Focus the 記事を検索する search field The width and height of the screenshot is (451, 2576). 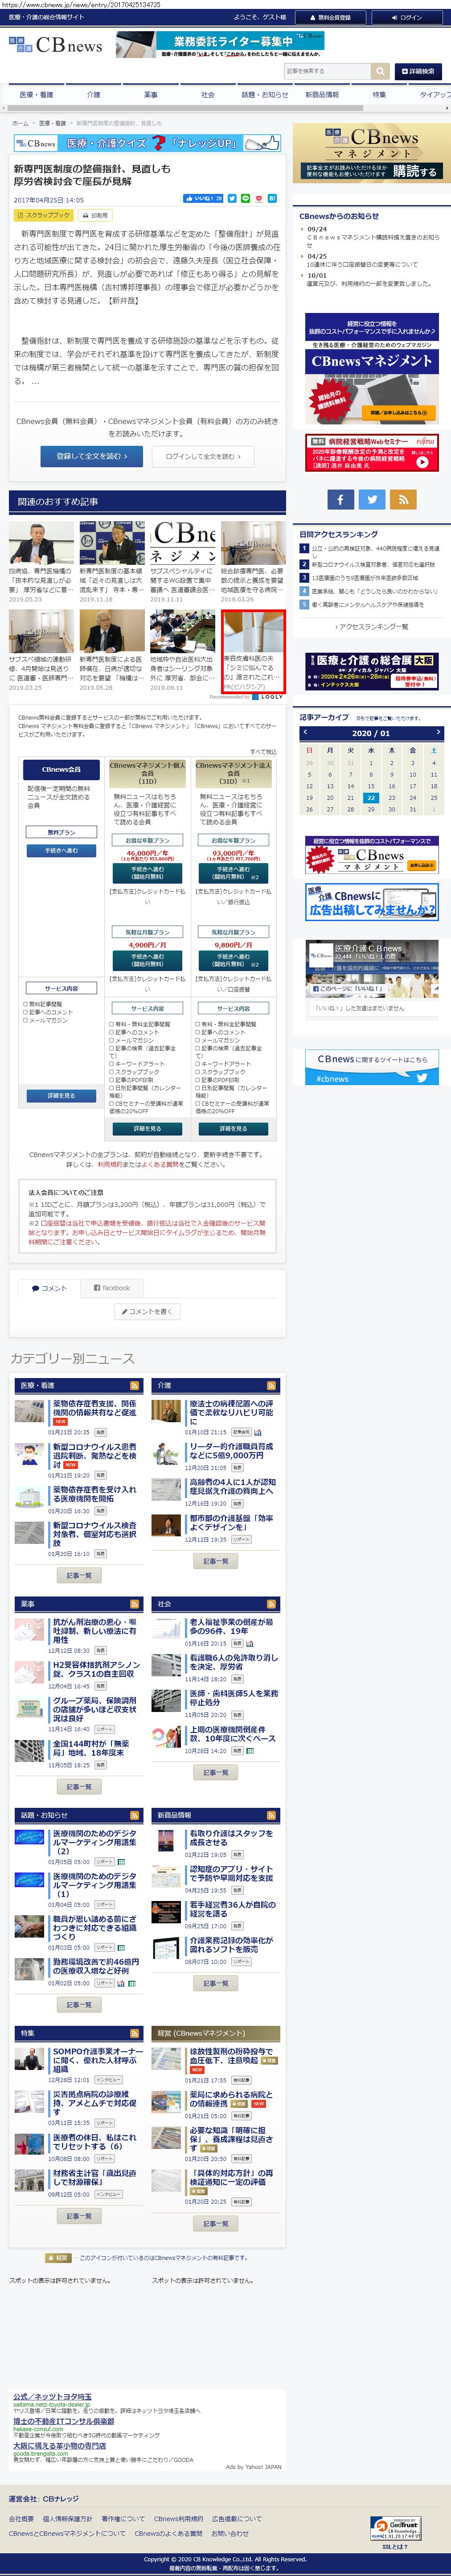click(x=327, y=71)
